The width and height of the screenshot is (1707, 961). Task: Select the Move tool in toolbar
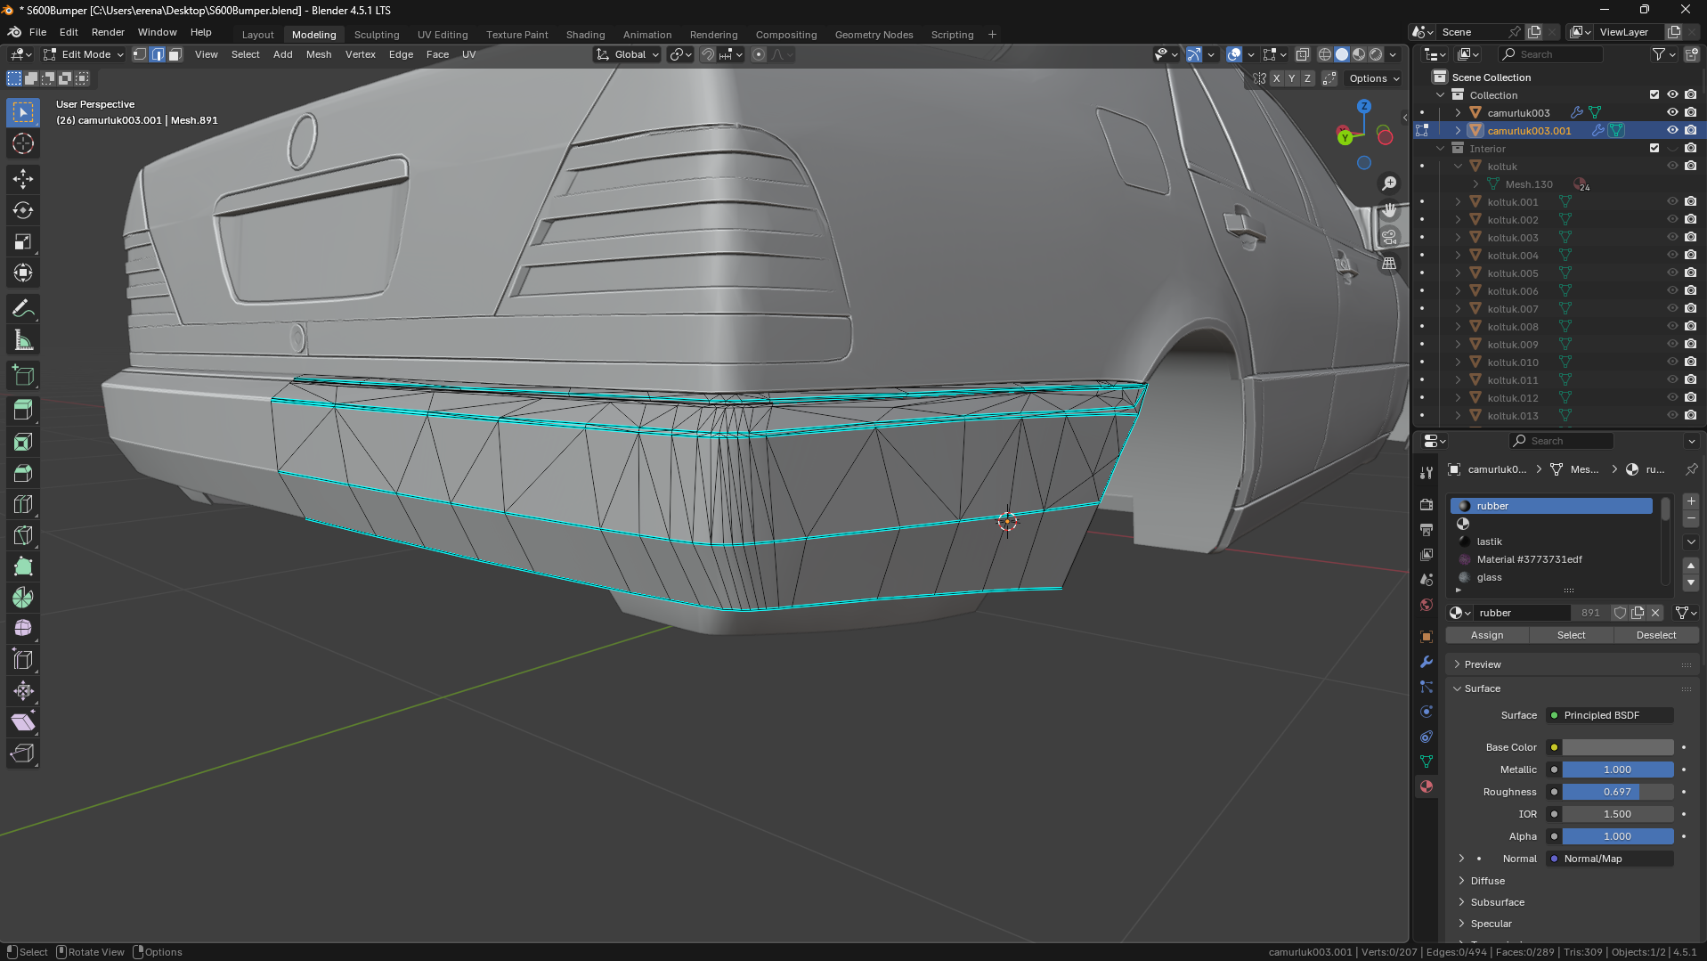pos(23,179)
